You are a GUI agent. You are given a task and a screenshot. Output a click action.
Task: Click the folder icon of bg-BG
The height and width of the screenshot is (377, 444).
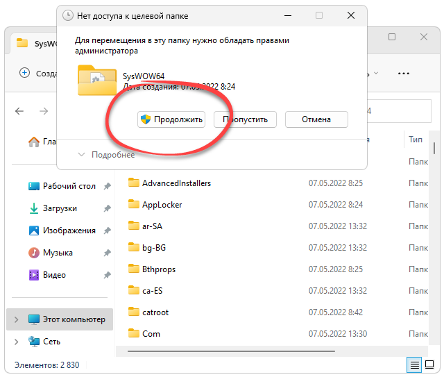tap(134, 247)
